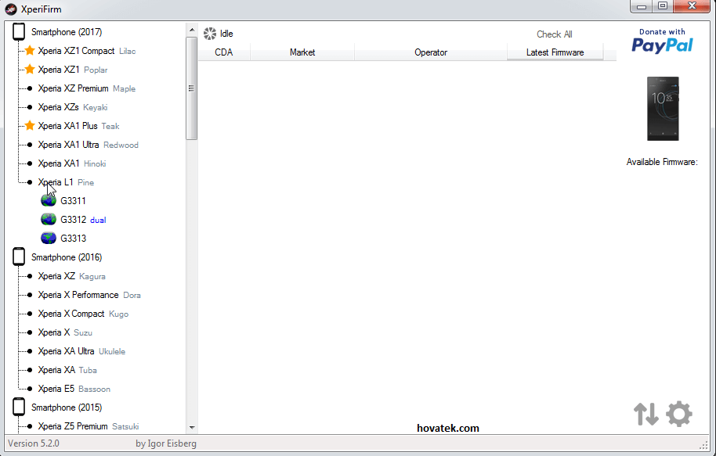716x456 pixels.
Task: Click the Xperia L1 phone thumbnail image
Action: click(x=663, y=109)
